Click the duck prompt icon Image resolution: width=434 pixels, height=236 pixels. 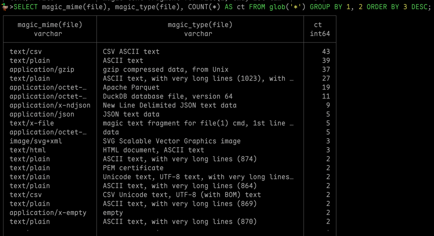(x=5, y=7)
